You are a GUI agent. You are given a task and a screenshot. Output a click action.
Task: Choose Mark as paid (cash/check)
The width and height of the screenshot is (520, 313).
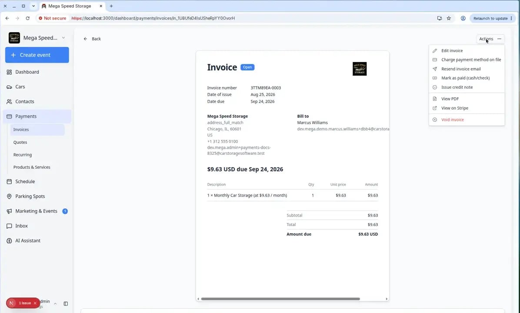coord(467,78)
